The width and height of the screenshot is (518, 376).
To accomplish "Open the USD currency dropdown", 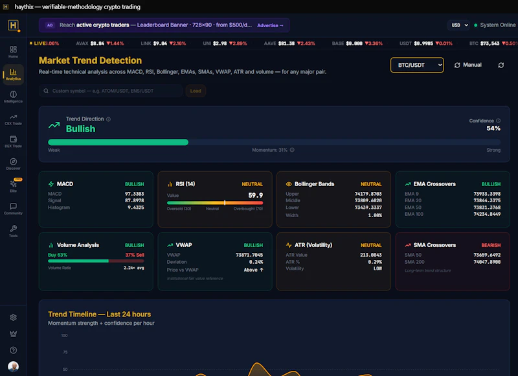I will click(x=458, y=25).
